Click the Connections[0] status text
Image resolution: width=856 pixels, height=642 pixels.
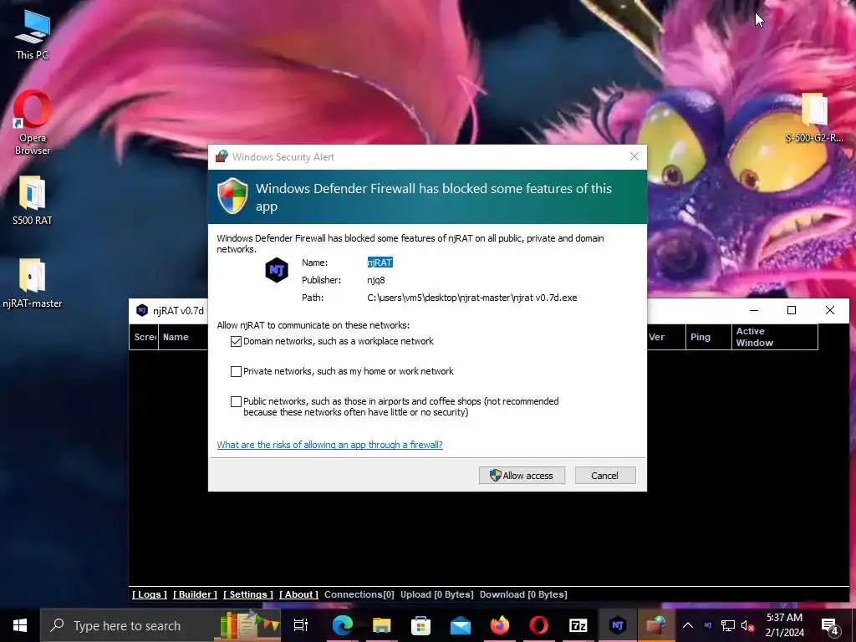pos(359,594)
